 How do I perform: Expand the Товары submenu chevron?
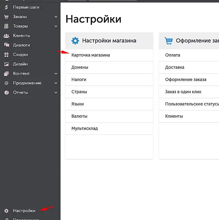[x=56, y=26]
